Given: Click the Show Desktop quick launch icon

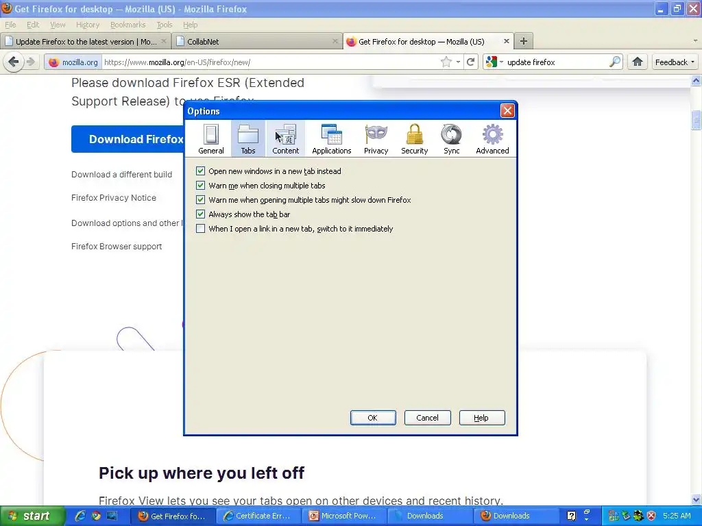Looking at the screenshot, I should pos(112,516).
